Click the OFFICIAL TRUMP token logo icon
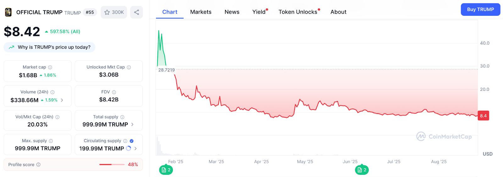This screenshot has width=503, height=177. click(x=8, y=12)
